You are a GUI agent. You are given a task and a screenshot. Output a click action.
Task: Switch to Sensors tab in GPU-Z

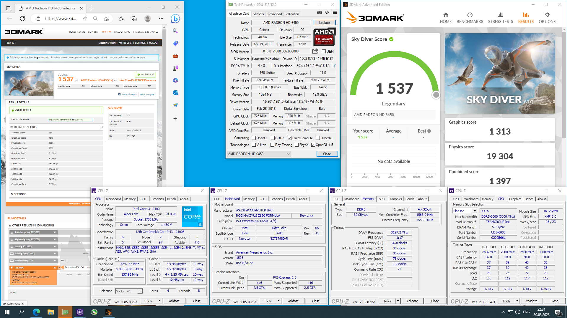258,14
